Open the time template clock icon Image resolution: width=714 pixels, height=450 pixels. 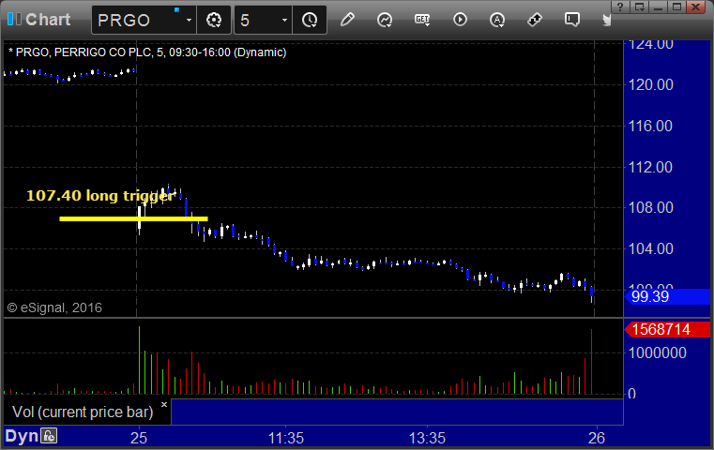point(310,20)
